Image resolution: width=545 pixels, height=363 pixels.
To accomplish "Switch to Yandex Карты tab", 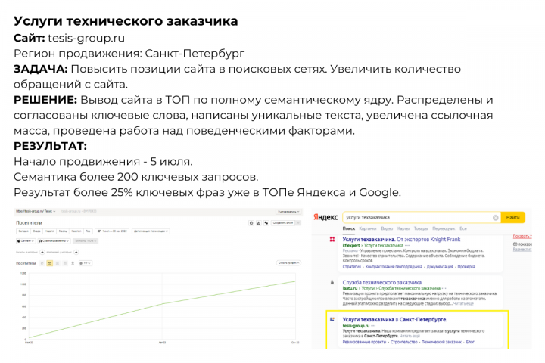I will 403,228.
